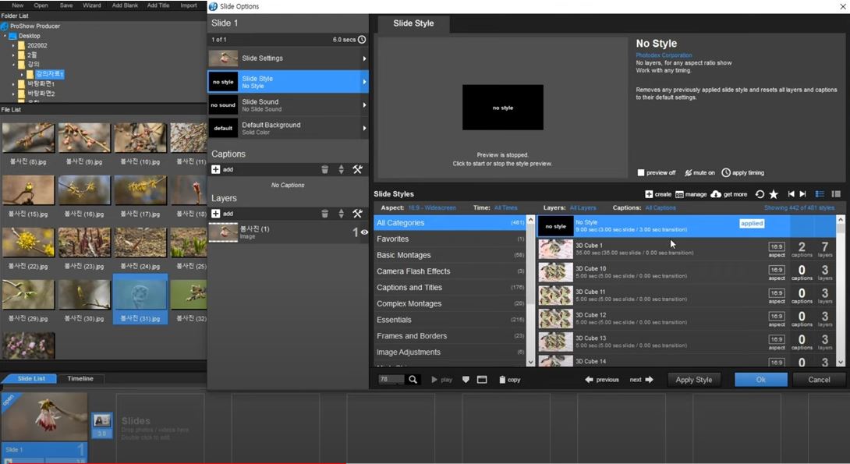Click the slide duration clock icon
Screen dimensions: 850x464
click(x=362, y=40)
